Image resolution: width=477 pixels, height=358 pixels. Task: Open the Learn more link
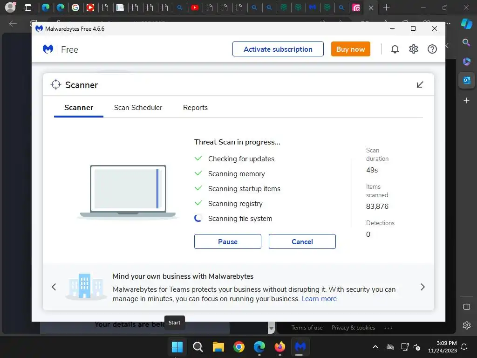[319, 299]
